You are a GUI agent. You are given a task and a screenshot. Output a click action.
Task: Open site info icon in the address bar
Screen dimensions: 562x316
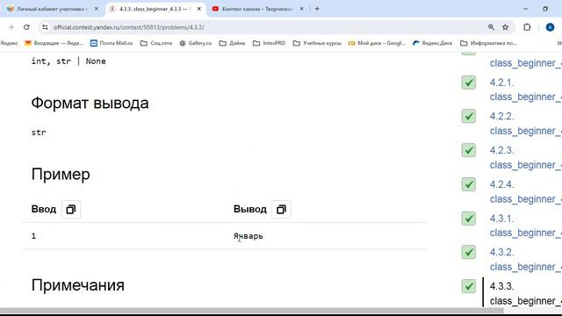pos(45,27)
